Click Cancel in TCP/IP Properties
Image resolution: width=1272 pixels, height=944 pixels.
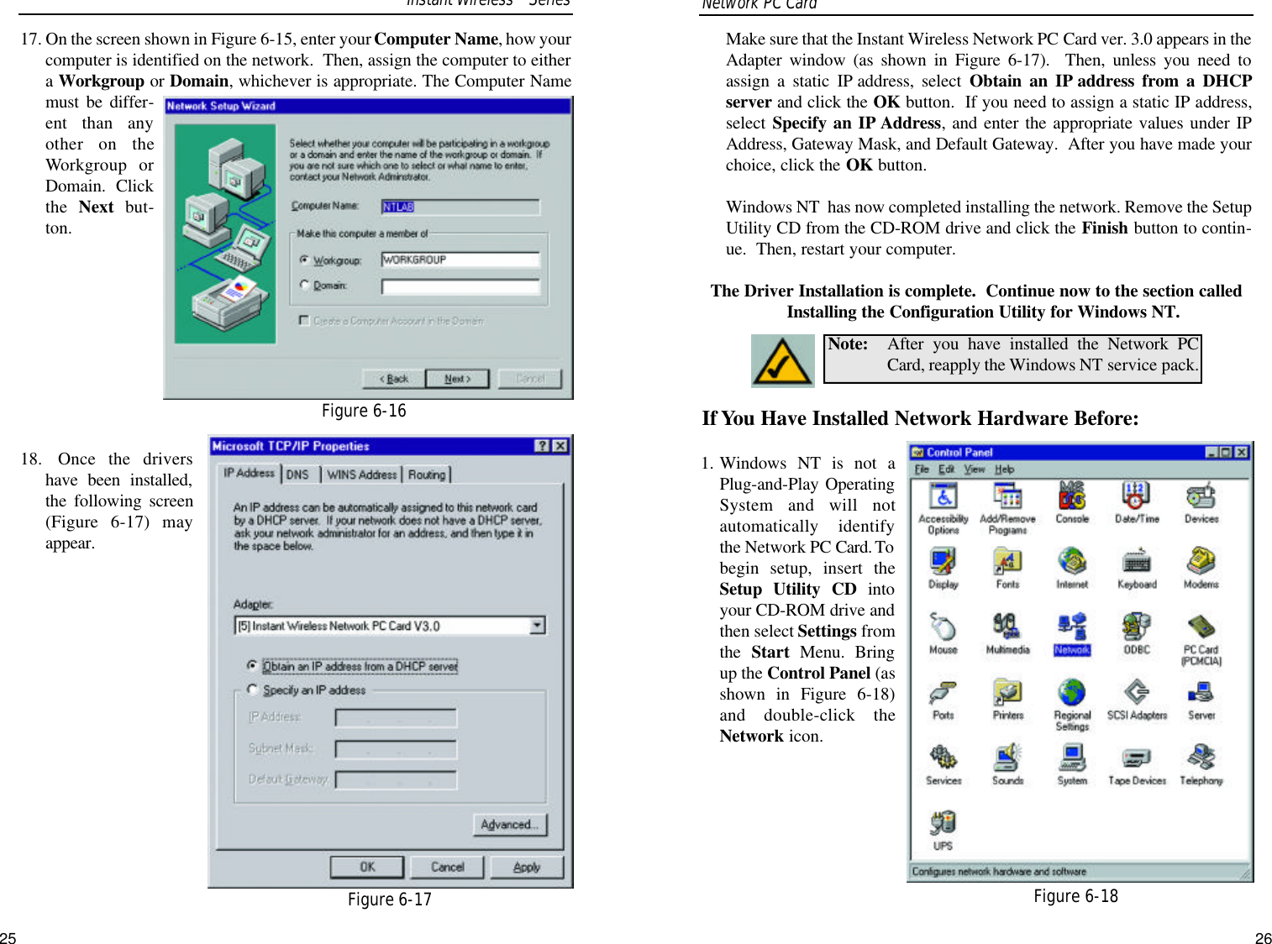click(x=447, y=867)
